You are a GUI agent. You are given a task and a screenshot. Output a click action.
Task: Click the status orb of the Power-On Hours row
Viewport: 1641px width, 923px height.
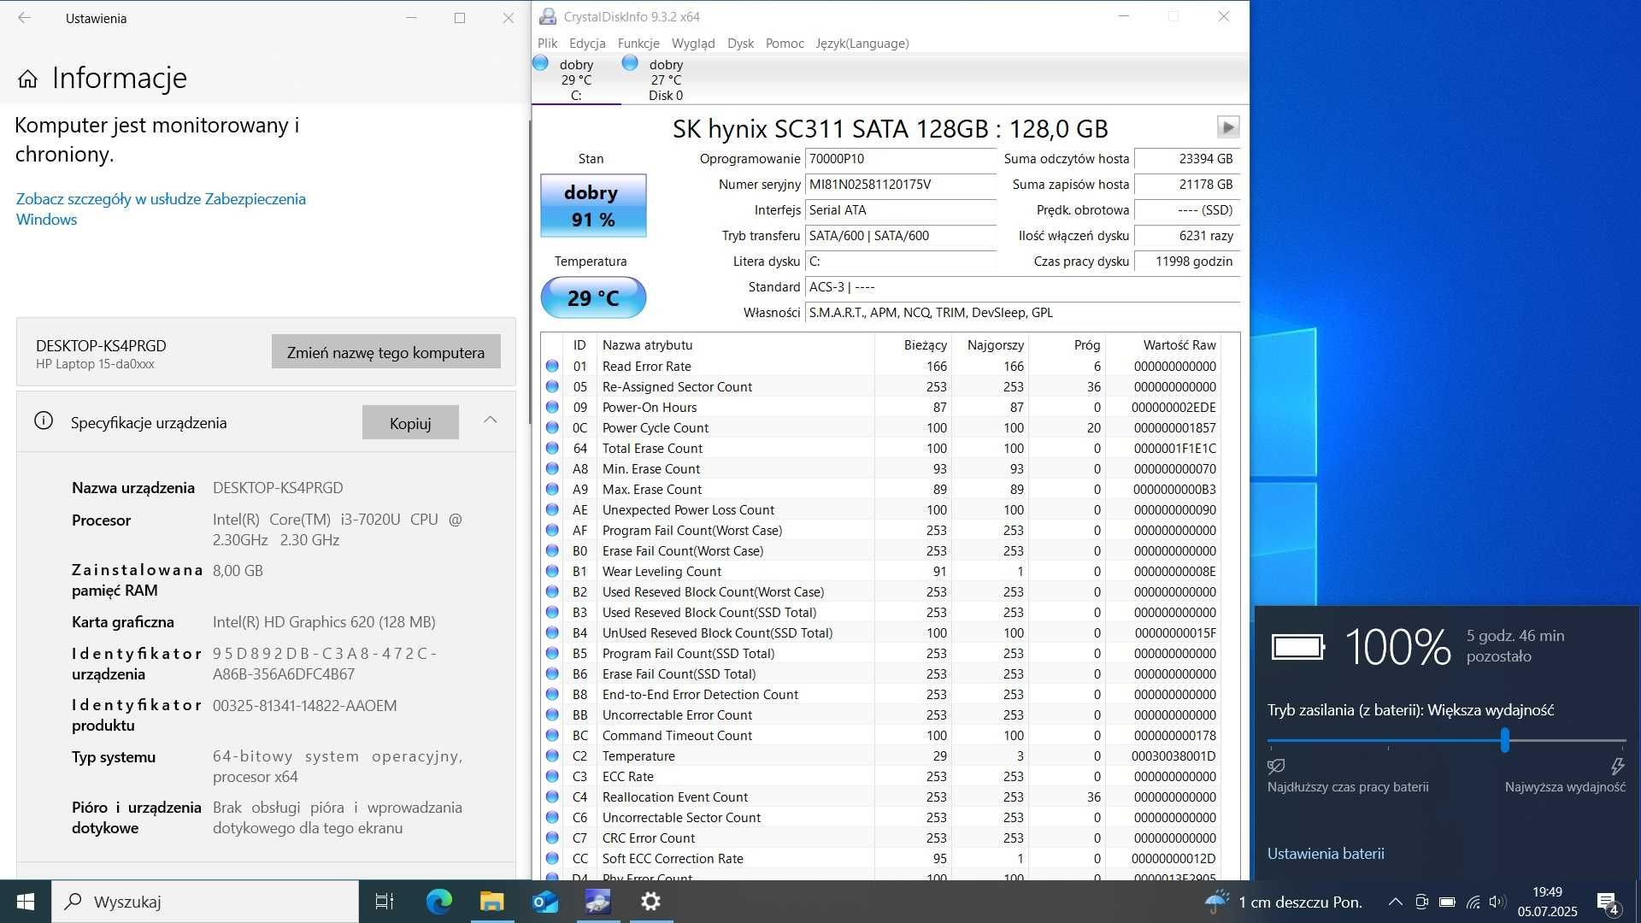(552, 407)
